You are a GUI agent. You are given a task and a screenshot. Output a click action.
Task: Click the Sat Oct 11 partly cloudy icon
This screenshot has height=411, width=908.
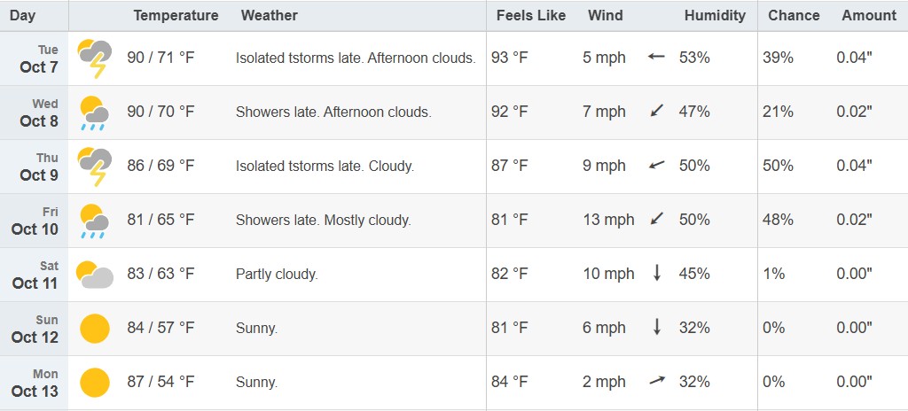[95, 275]
